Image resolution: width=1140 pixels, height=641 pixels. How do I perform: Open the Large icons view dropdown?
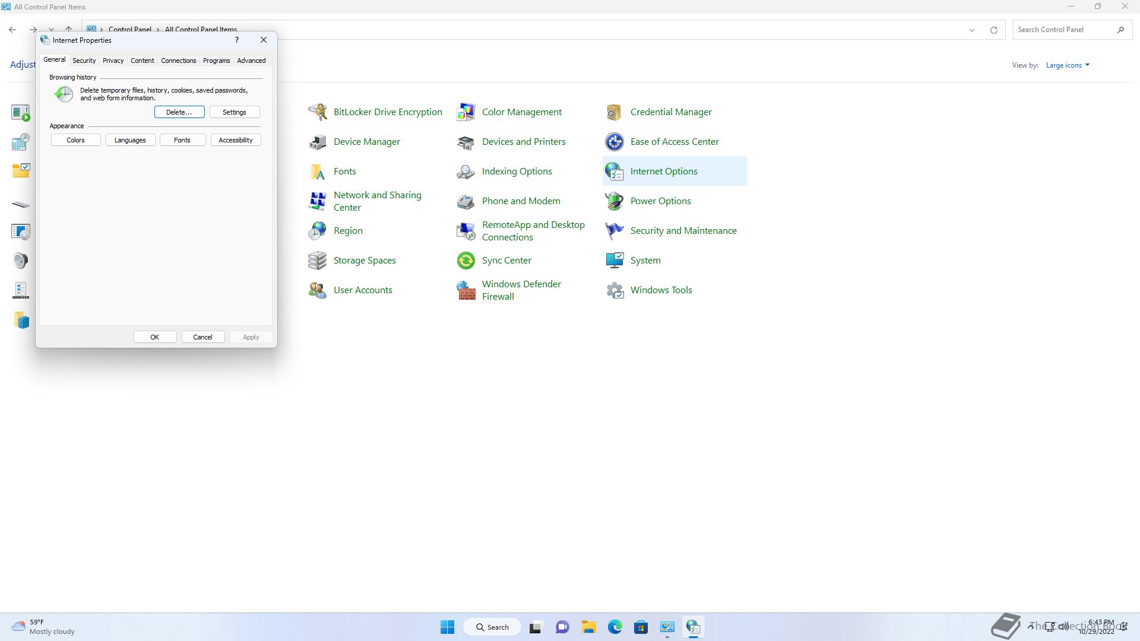pos(1068,65)
